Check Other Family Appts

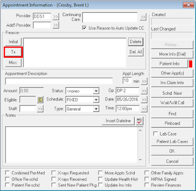pos(147,173)
